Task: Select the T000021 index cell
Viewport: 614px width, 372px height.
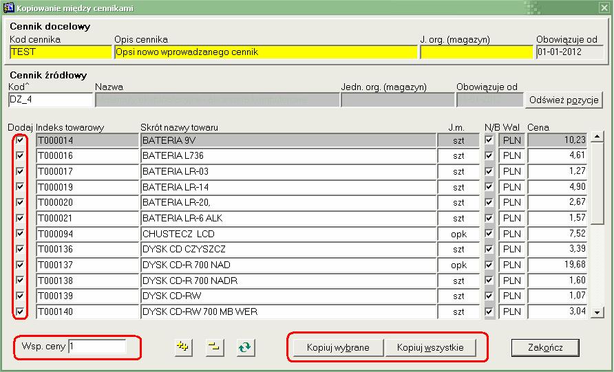Action: (x=87, y=218)
